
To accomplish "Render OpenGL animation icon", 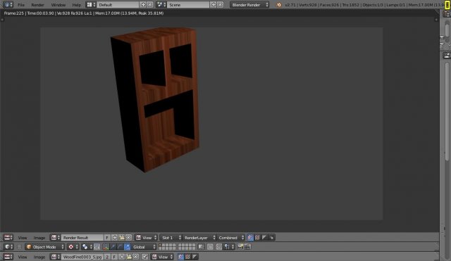I will tap(247, 247).
